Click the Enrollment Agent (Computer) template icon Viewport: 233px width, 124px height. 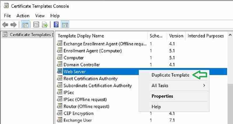coord(60,51)
